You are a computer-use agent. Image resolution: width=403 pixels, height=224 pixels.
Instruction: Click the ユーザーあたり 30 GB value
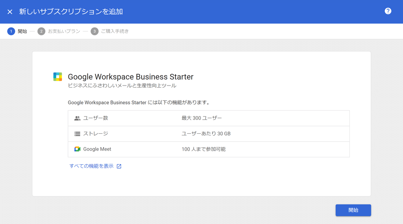(x=206, y=133)
